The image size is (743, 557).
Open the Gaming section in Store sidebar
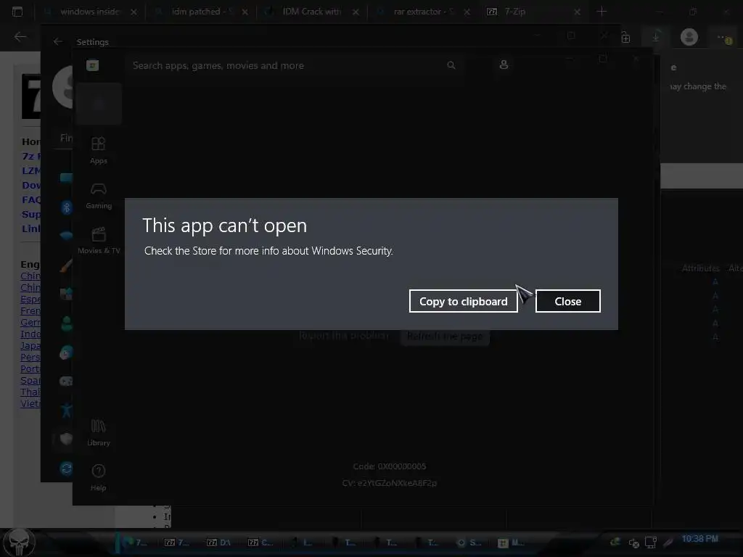(99, 196)
